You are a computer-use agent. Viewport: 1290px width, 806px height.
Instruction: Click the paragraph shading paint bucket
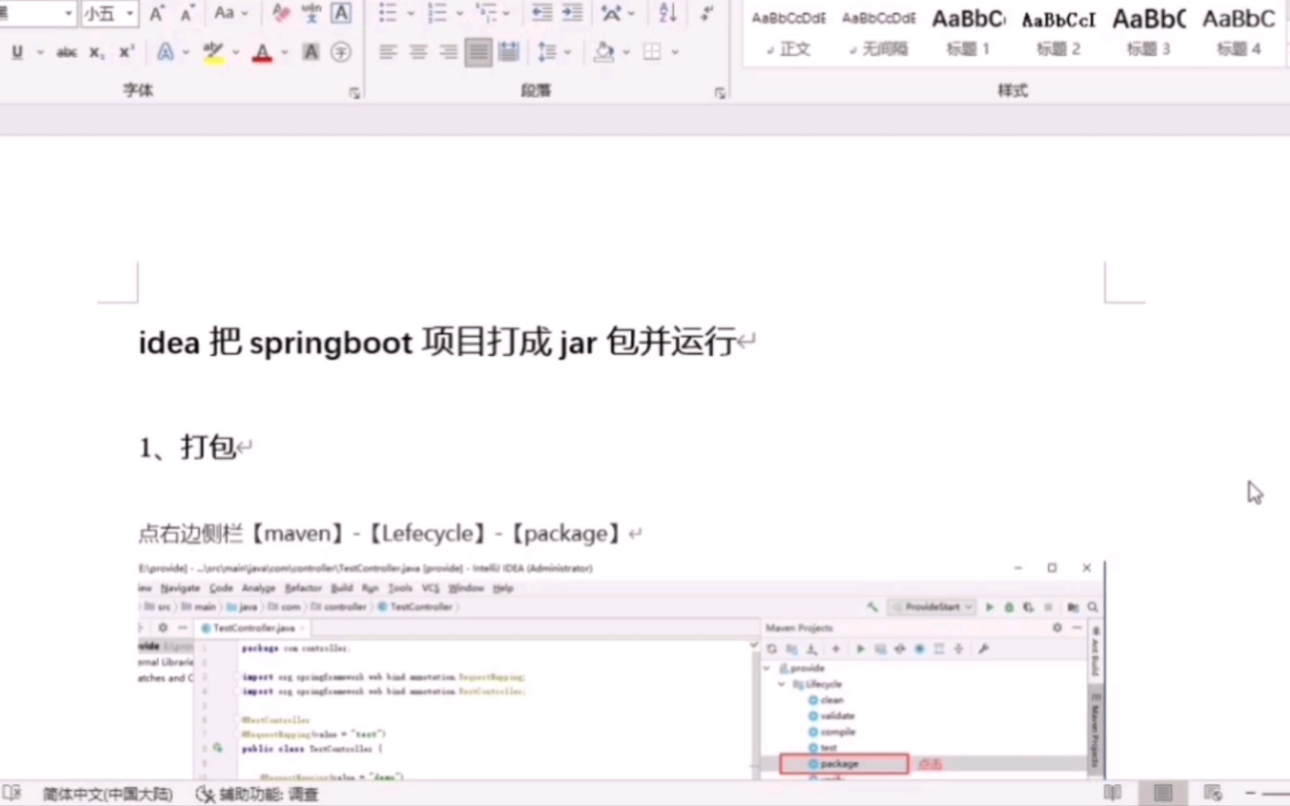603,51
